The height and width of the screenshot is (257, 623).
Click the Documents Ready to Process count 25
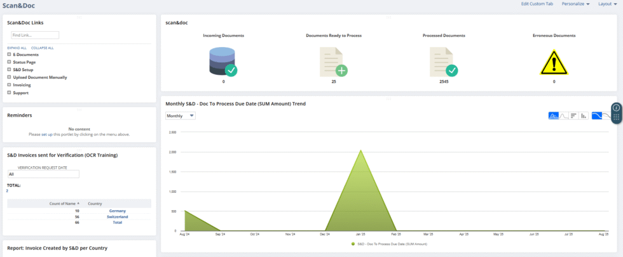pos(334,81)
